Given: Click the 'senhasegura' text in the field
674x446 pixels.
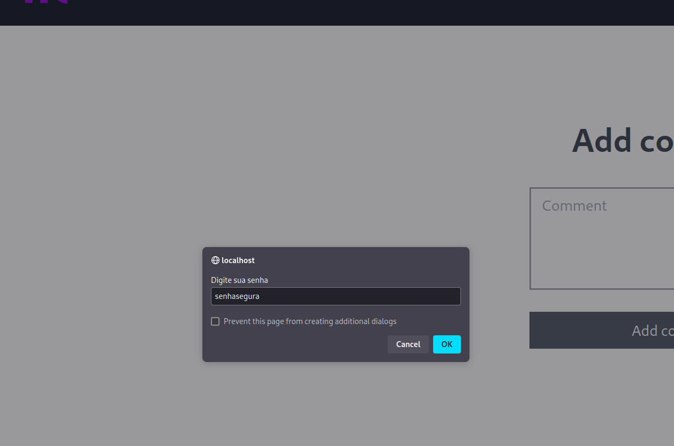Looking at the screenshot, I should tap(237, 296).
